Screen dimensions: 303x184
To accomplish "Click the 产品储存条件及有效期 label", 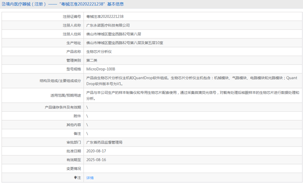I will 63,107.
